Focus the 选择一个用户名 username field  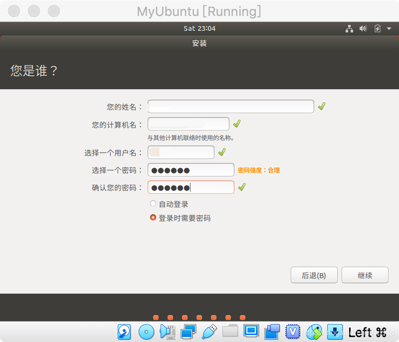pyautogui.click(x=181, y=153)
